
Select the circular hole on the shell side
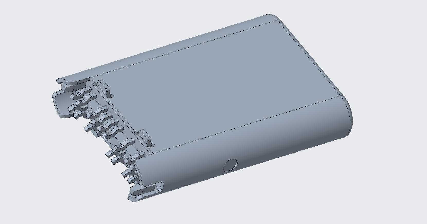[230, 165]
